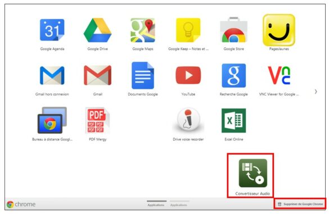
Task: Open the red Gmail app labeled just Gmail
Action: pyautogui.click(x=97, y=75)
